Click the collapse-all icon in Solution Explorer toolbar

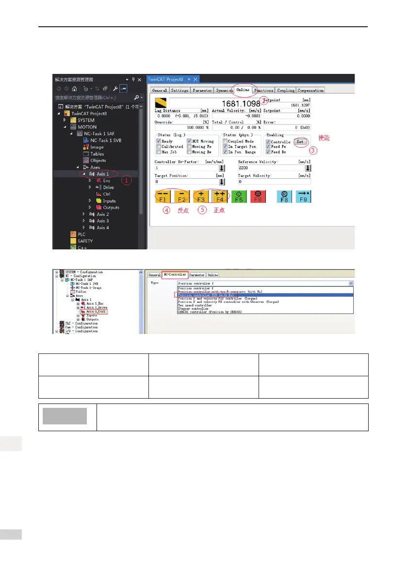(105, 88)
